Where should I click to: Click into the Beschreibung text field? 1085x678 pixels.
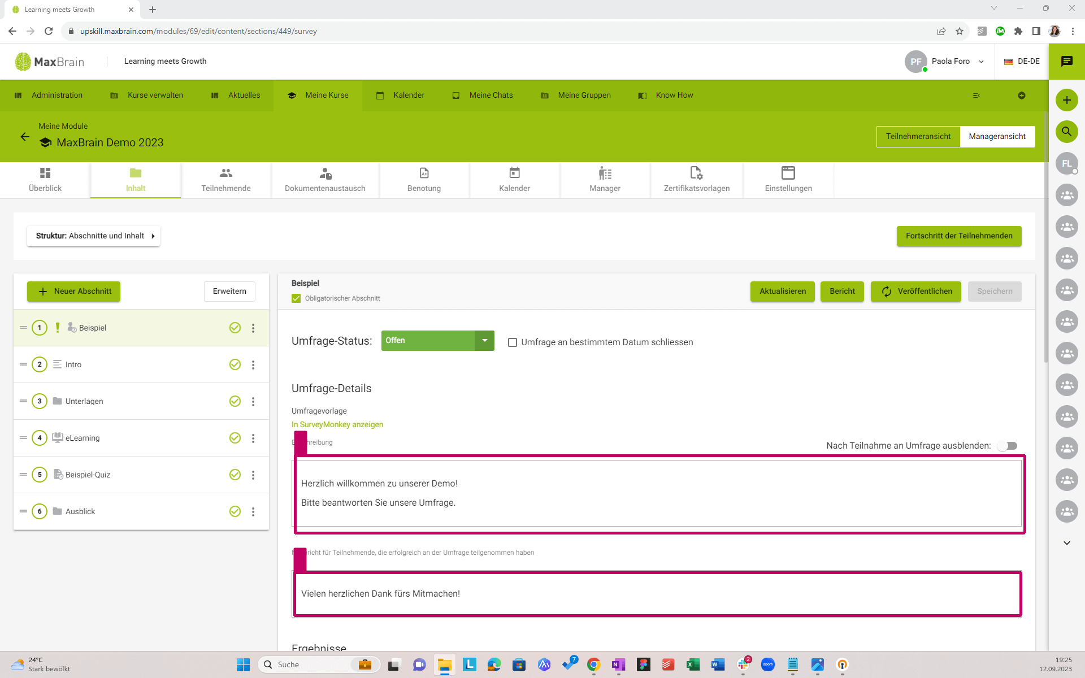point(657,493)
